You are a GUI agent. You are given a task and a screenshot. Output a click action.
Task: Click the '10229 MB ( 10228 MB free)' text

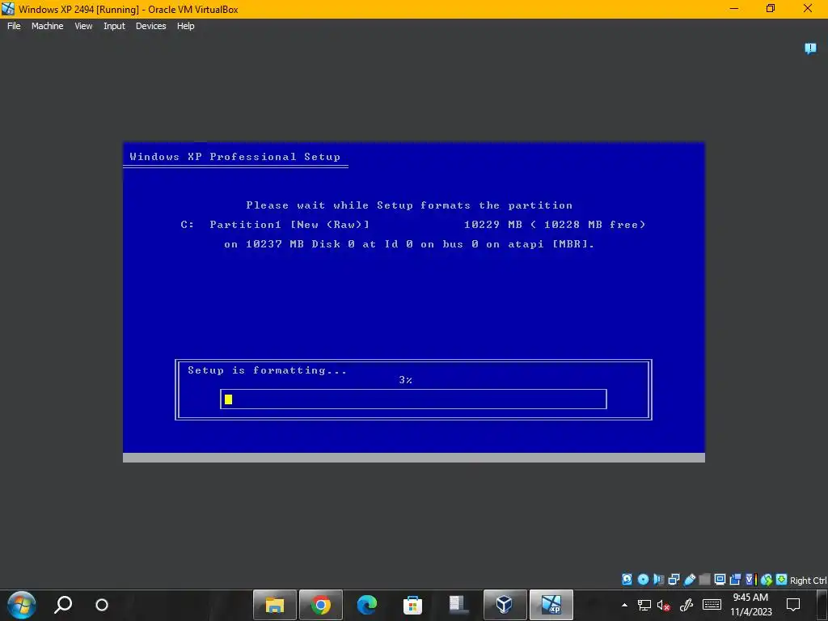pyautogui.click(x=555, y=225)
